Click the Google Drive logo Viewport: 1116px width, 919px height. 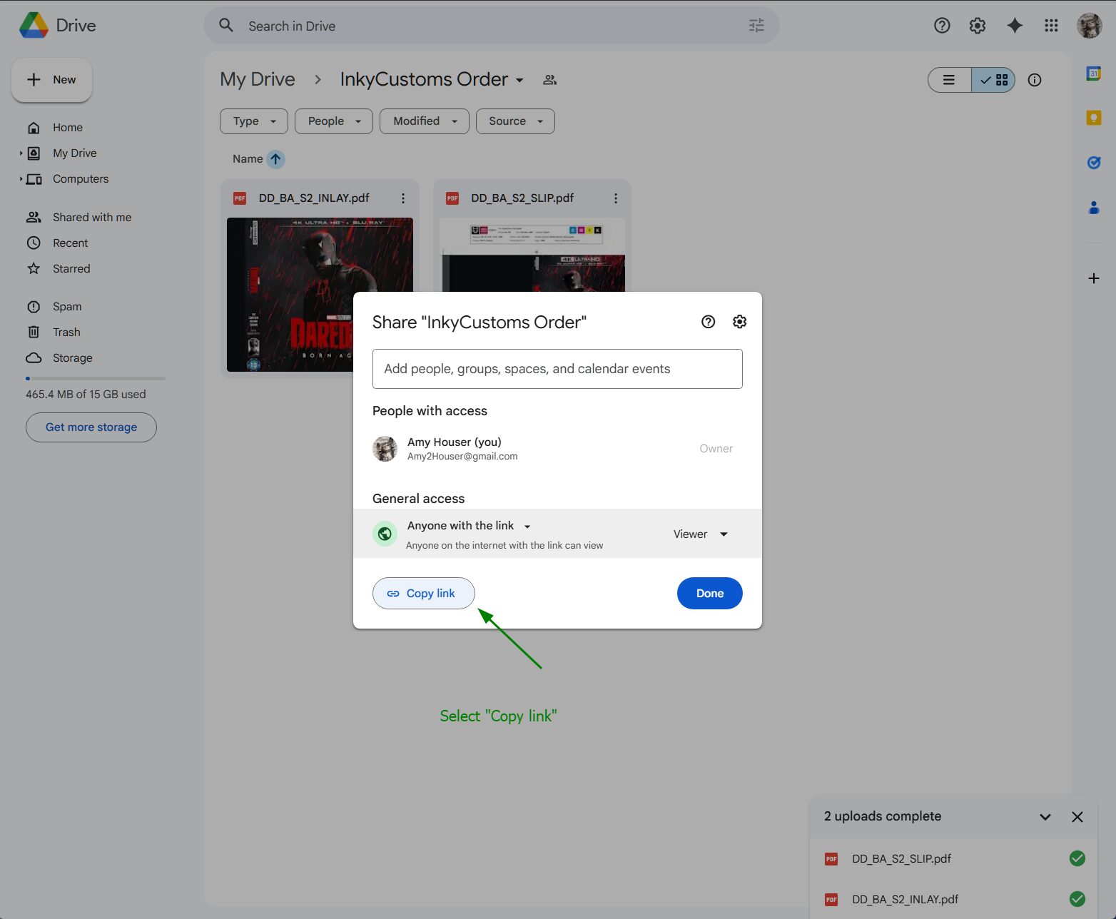point(34,26)
